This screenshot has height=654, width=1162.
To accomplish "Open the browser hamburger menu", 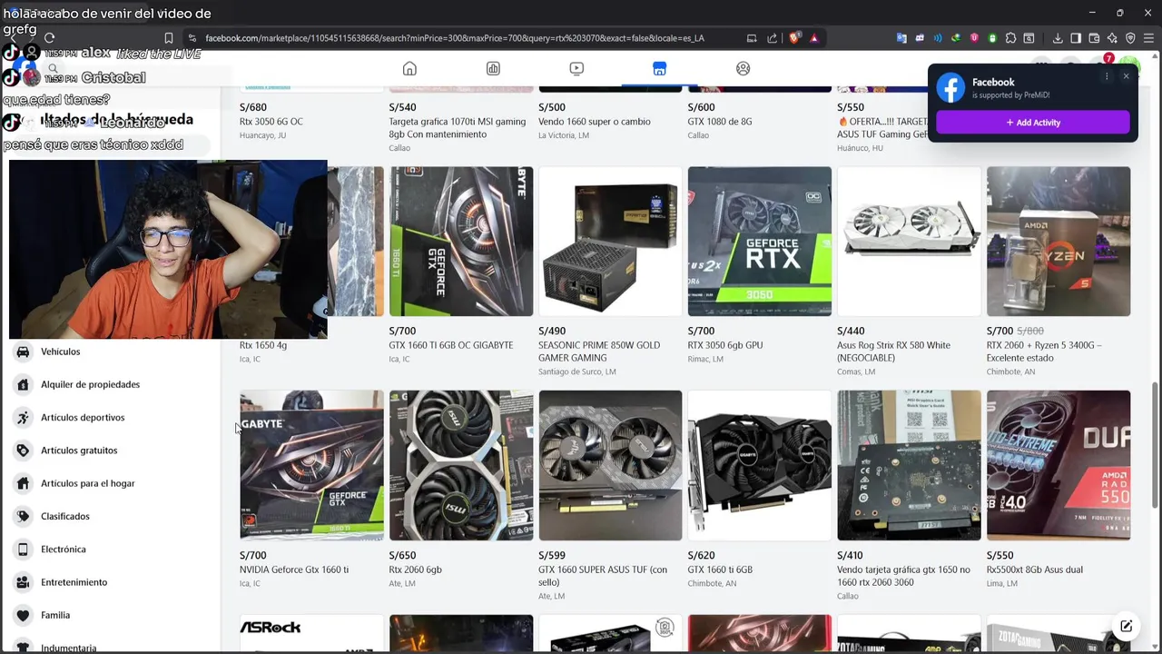I will tap(1148, 38).
